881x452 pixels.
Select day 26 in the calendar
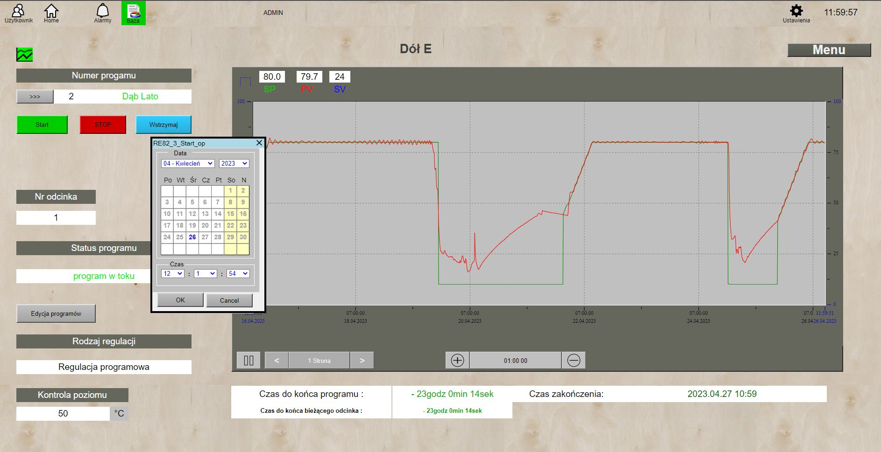(192, 237)
